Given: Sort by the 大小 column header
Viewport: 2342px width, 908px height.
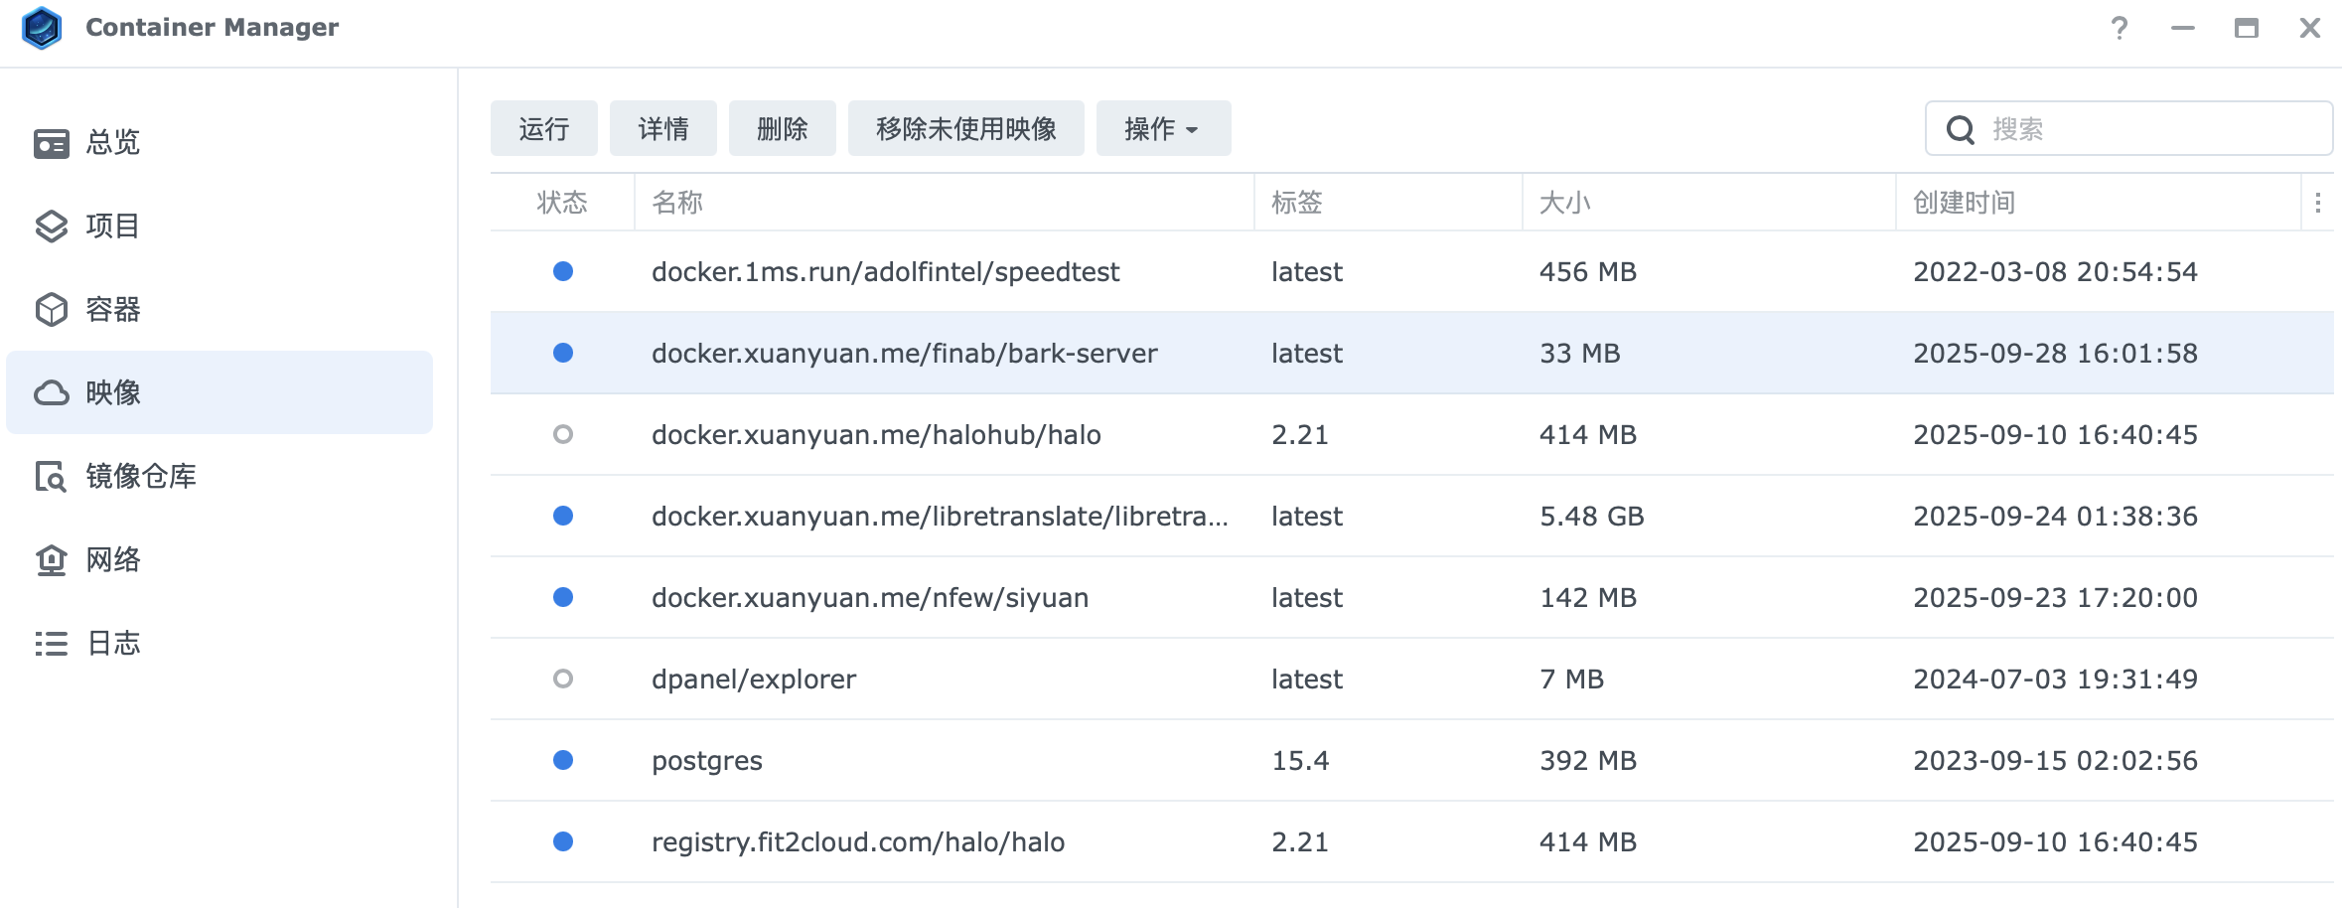Looking at the screenshot, I should [x=1564, y=203].
